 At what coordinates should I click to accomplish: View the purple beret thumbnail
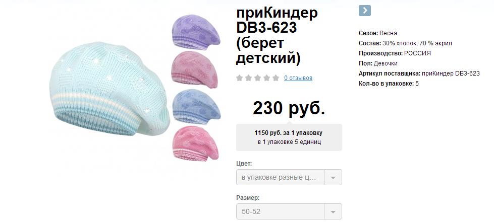click(x=196, y=32)
